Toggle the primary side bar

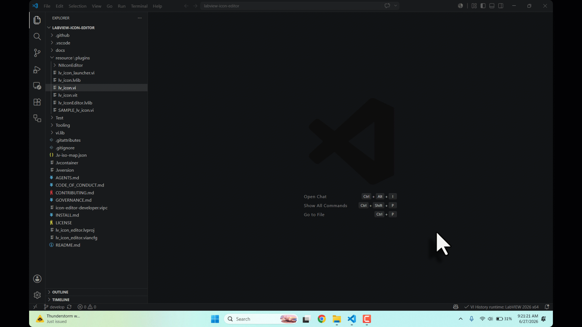coord(483,6)
